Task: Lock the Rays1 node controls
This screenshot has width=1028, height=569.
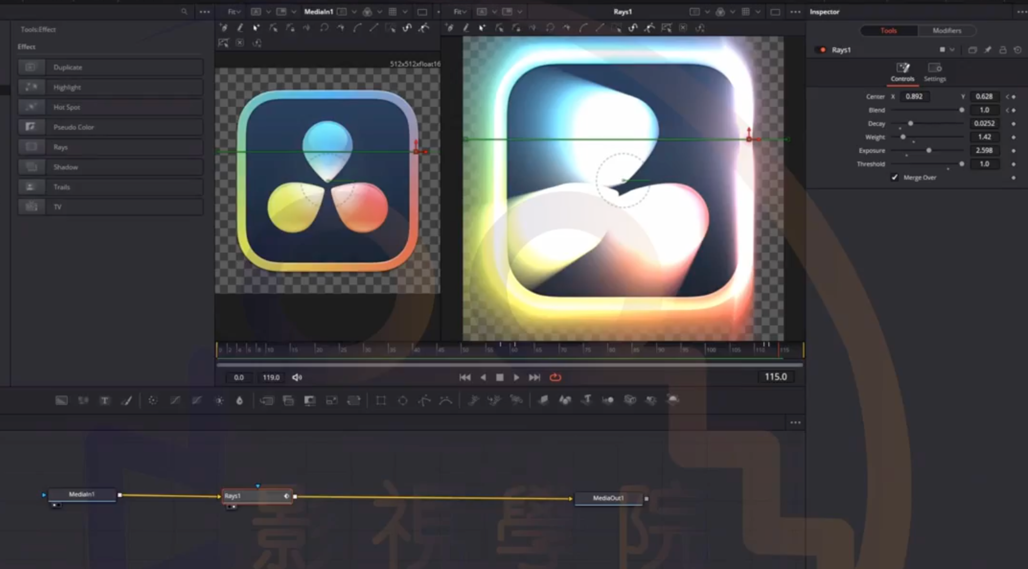Action: click(x=1003, y=50)
